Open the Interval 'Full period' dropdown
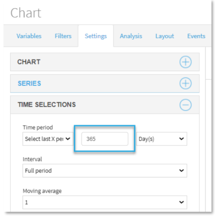Image resolution: width=215 pixels, height=216 pixels. tap(105, 171)
